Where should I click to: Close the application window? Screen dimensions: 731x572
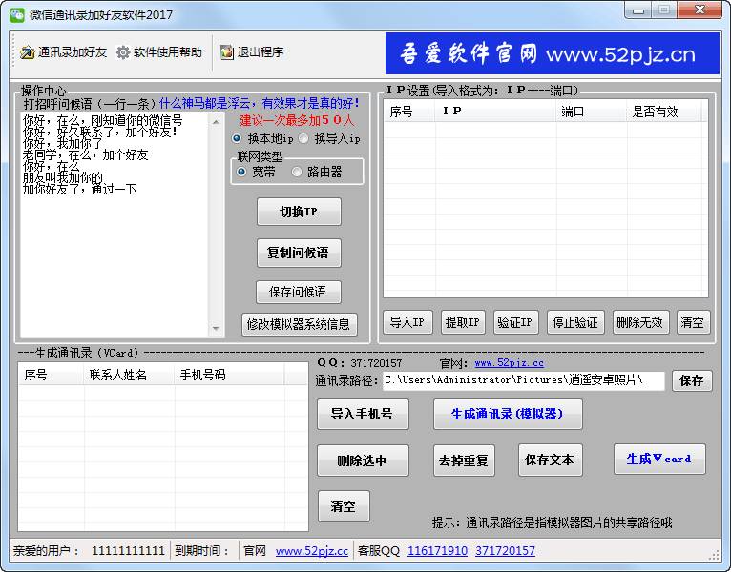point(700,10)
